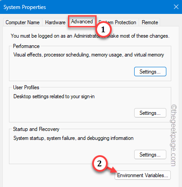This screenshot has width=182, height=187.
Task: Open Performance Settings button
Action: pyautogui.click(x=150, y=72)
